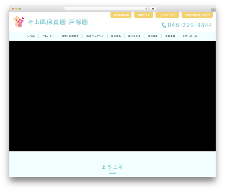Click the red close window dot

point(13,9)
